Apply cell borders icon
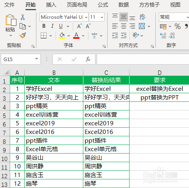The image size is (189, 188). pyautogui.click(x=43, y=36)
